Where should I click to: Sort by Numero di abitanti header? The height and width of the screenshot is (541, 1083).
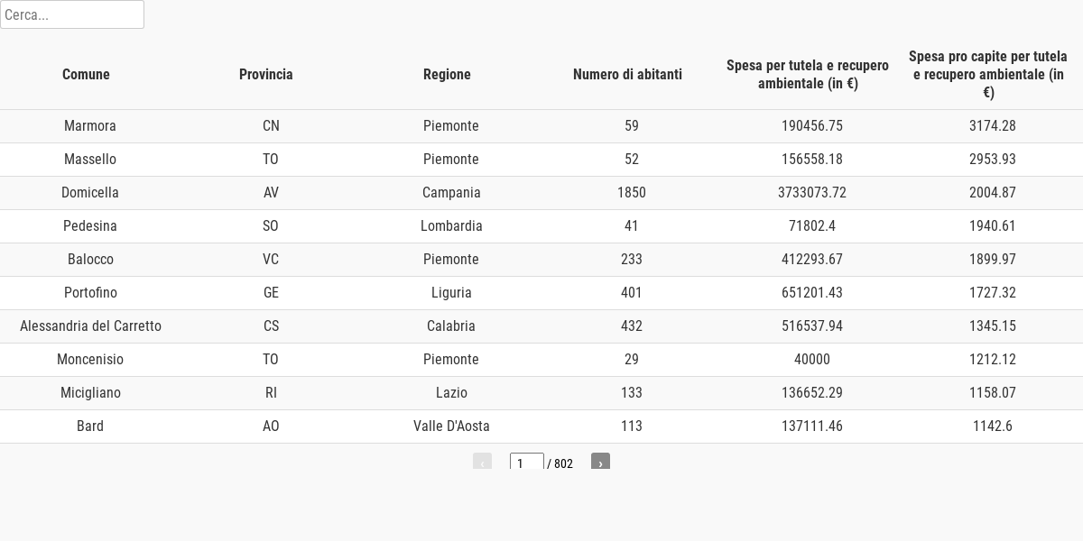[x=627, y=75]
